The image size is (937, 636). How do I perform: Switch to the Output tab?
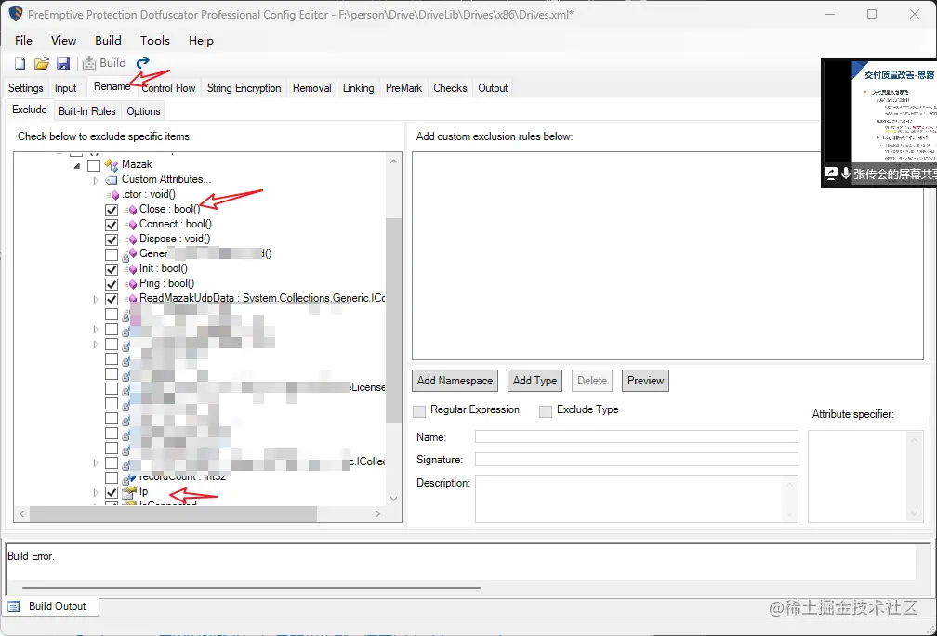pyautogui.click(x=493, y=87)
